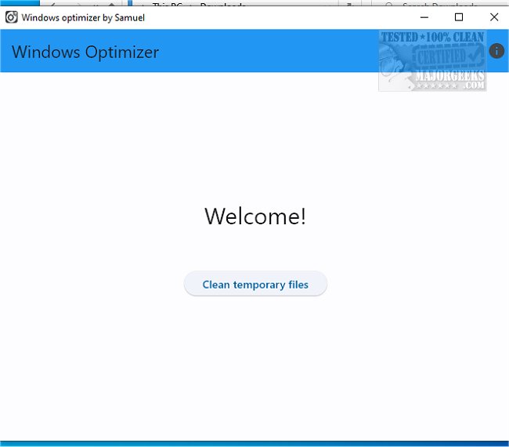Click the Windows optimizer app icon in title bar
Screen dimensions: 509x447
coord(12,17)
